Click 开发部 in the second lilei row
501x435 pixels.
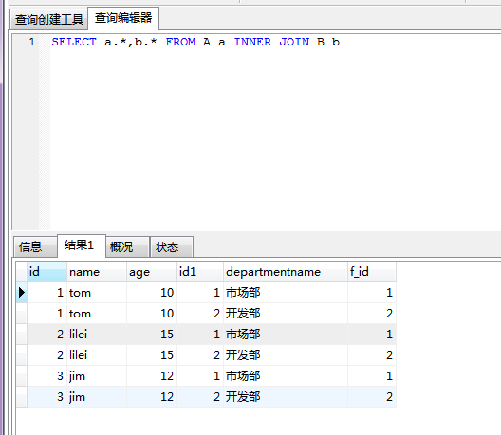click(286, 354)
